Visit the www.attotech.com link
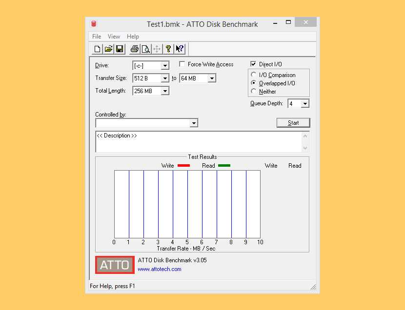This screenshot has height=310, width=405. tap(160, 269)
